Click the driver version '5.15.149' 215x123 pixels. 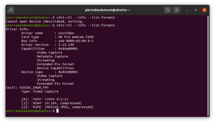point(66,45)
